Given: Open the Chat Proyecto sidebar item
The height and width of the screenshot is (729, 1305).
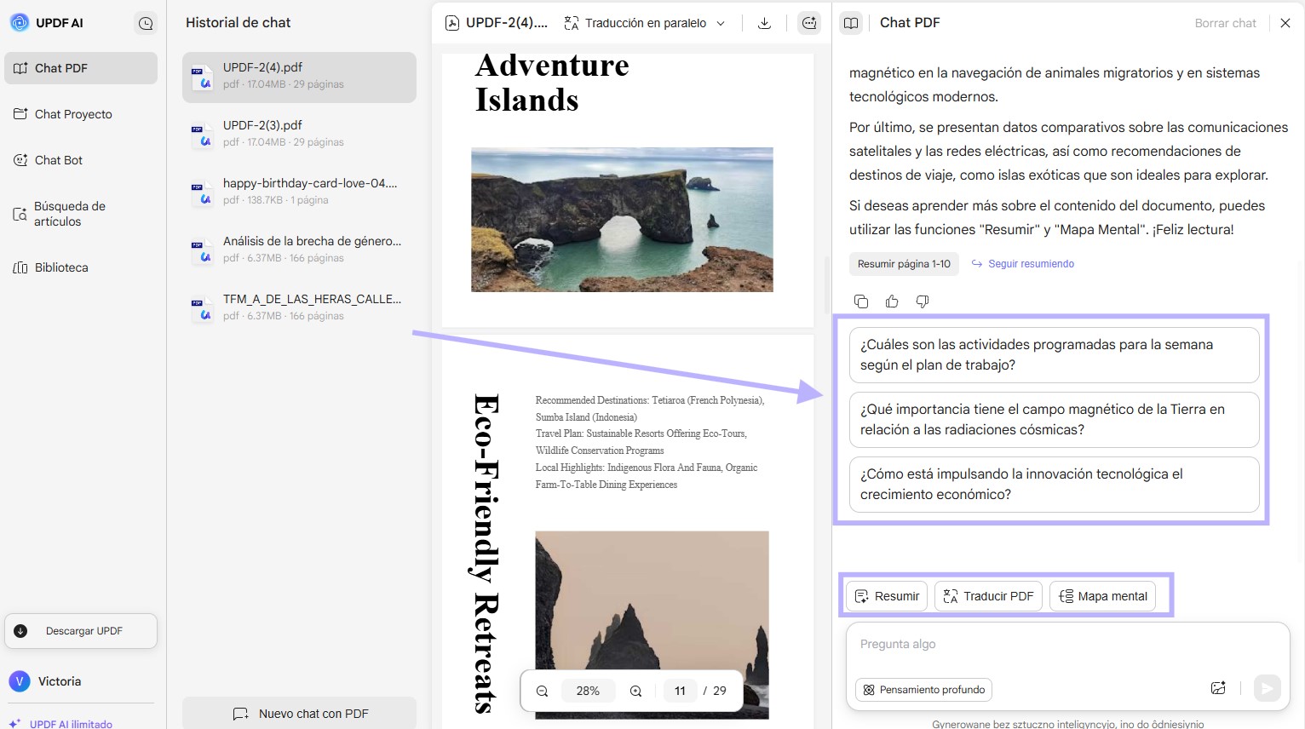Looking at the screenshot, I should [81, 114].
